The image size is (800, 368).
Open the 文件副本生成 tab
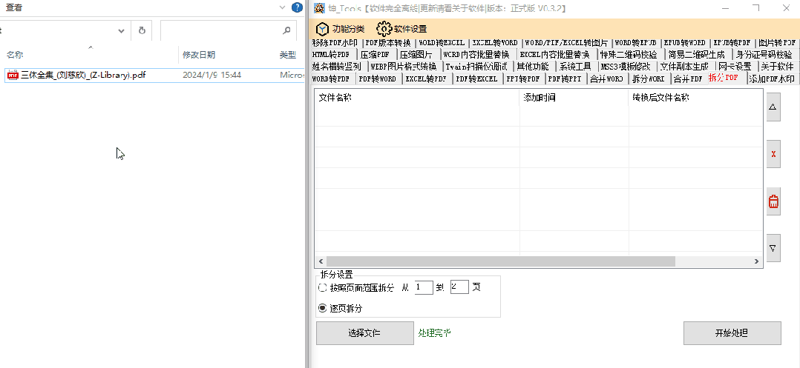684,67
